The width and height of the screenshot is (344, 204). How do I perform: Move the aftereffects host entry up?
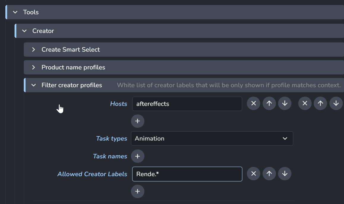(x=269, y=103)
